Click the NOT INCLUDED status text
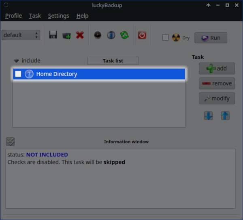Screen dimensions: 243x220 [47, 155]
